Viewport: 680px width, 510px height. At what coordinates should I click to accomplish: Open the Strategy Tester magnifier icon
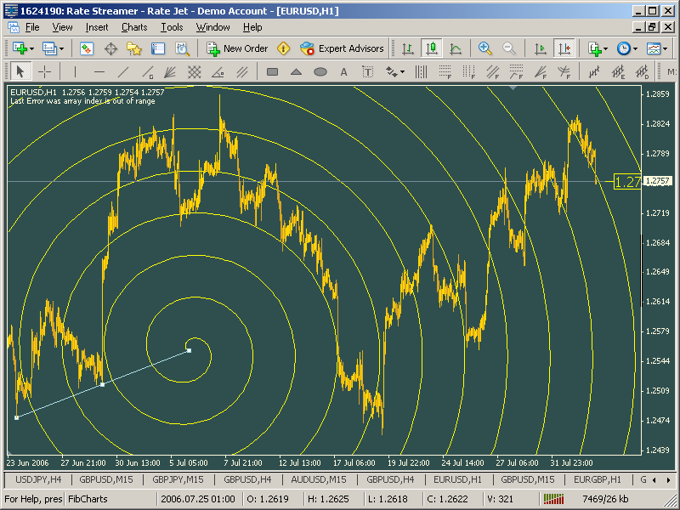pyautogui.click(x=182, y=48)
